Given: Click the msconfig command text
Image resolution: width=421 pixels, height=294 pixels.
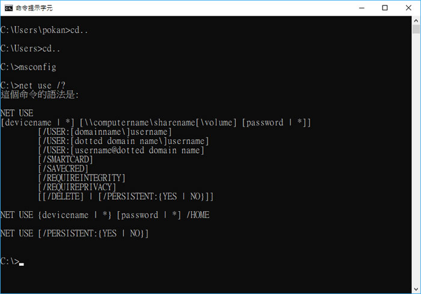Looking at the screenshot, I should pos(38,67).
